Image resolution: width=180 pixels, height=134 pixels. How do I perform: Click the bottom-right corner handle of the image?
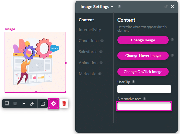pos(65,92)
